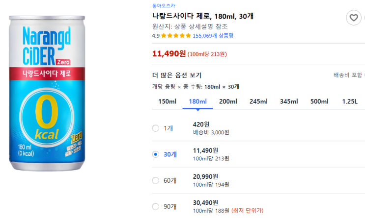Switch to the 245ml size tab

(x=258, y=101)
